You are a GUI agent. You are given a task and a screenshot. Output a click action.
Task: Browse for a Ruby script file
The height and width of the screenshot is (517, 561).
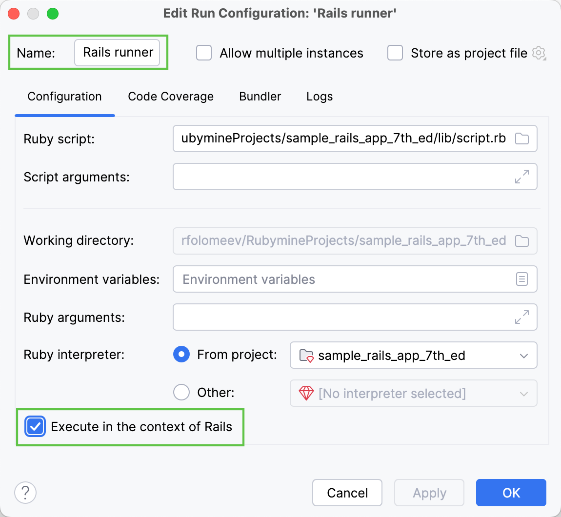tap(522, 139)
